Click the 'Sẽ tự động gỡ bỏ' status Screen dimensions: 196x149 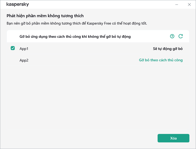[168, 49]
